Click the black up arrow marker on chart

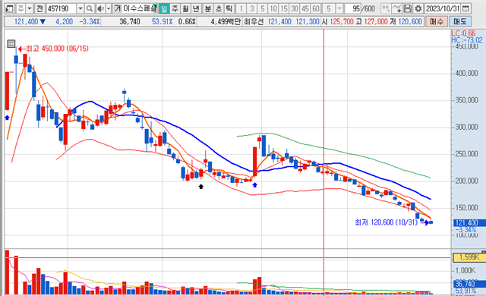click(x=200, y=187)
